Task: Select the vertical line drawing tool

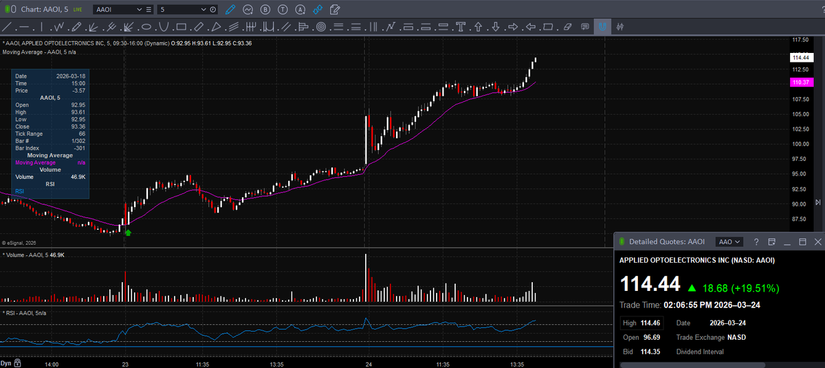Action: point(42,28)
